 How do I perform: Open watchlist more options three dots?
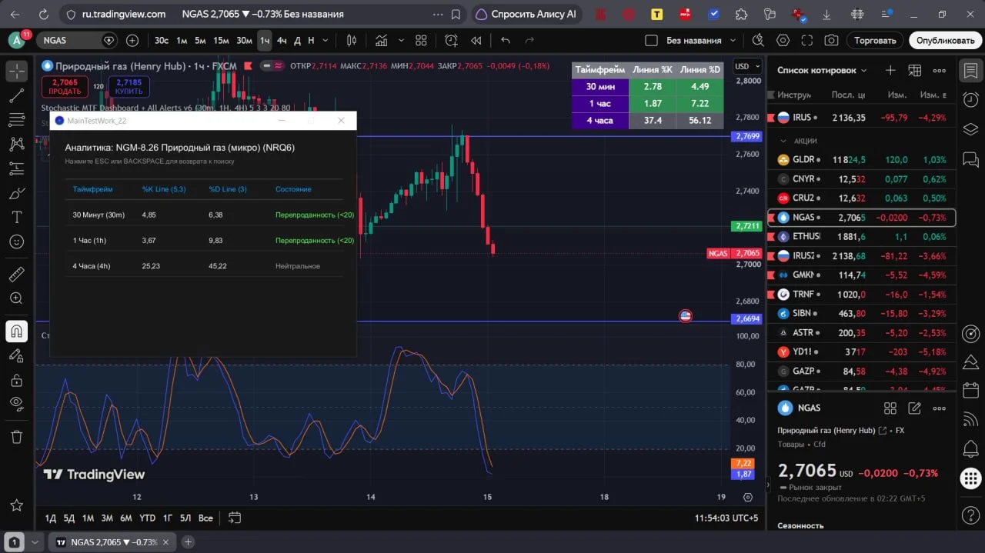(940, 70)
